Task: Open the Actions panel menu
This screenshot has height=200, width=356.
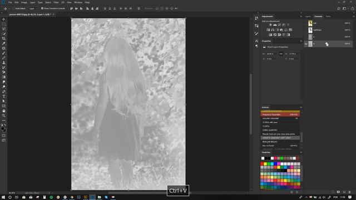Action: tap(301, 107)
